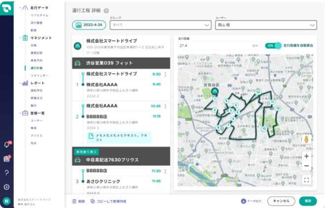Click the car icon on 渋谷営業039 フィット bar
The image size is (325, 208).
pyautogui.click(x=78, y=63)
